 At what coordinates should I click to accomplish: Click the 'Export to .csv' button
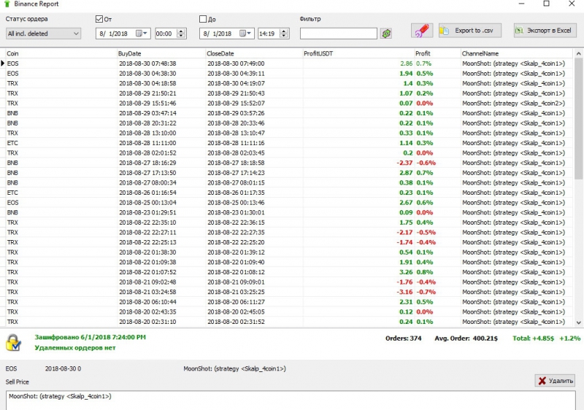[470, 31]
